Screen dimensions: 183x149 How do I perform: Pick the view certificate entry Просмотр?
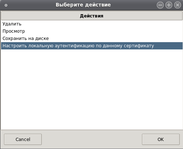[92, 31]
